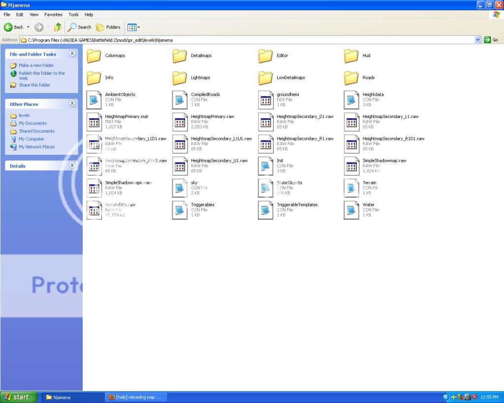Open the Tools menu
Image resolution: width=504 pixels, height=403 pixels.
coord(73,15)
